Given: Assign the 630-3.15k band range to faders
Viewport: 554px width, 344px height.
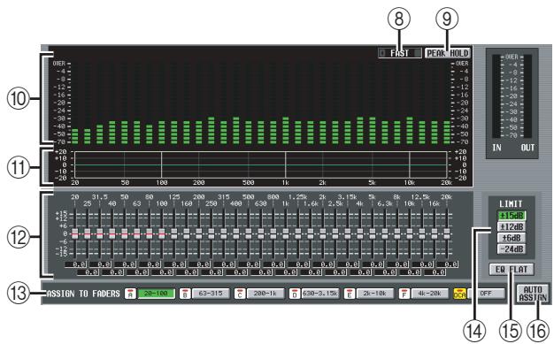Looking at the screenshot, I should pyautogui.click(x=320, y=294).
